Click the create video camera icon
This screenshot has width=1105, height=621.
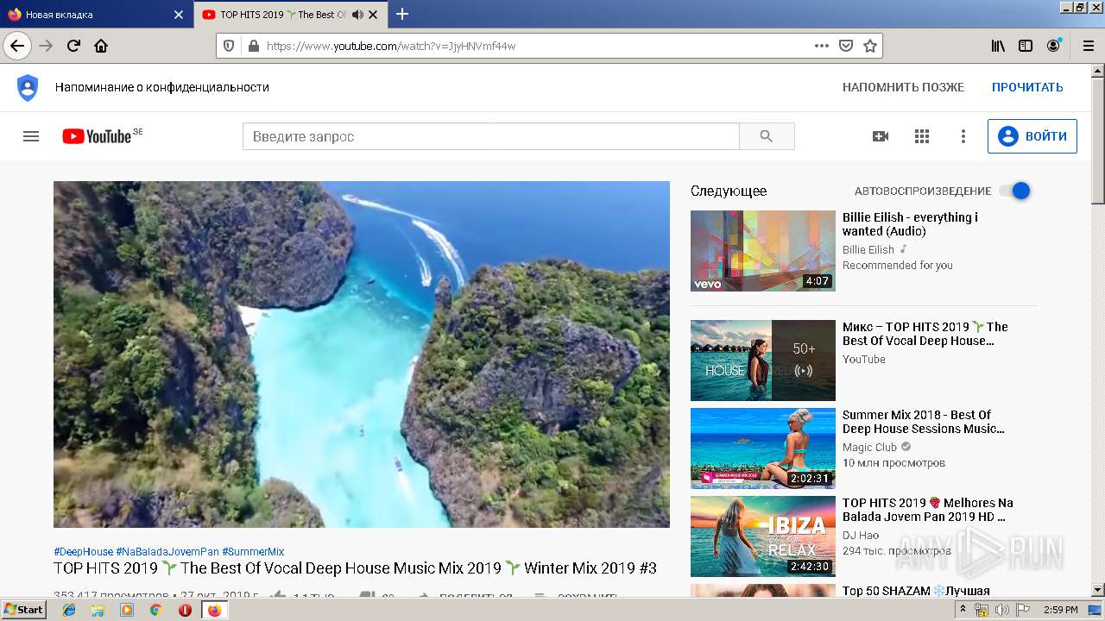[x=881, y=136]
